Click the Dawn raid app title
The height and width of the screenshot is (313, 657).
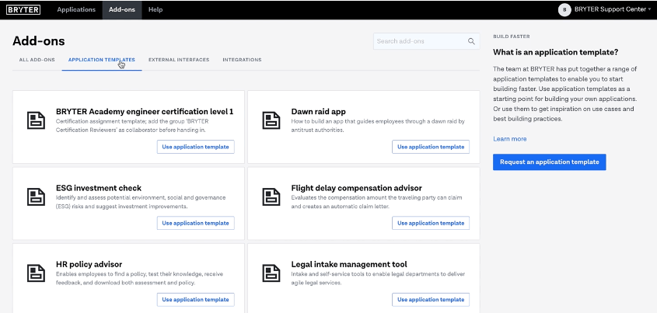[x=319, y=112]
